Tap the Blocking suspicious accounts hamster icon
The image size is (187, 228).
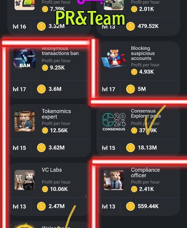(x=114, y=58)
